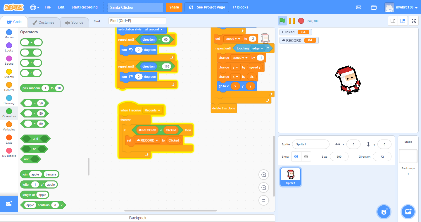The width and height of the screenshot is (421, 222).
Task: Open the messages envelope icon
Action: (x=359, y=7)
